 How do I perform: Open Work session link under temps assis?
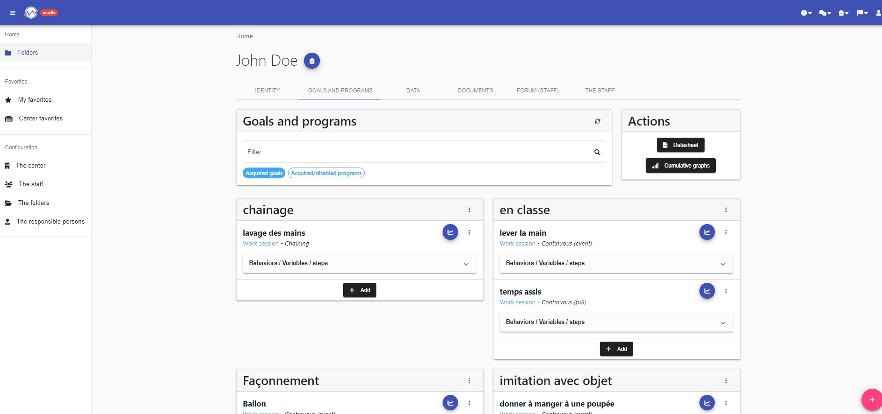click(x=517, y=302)
